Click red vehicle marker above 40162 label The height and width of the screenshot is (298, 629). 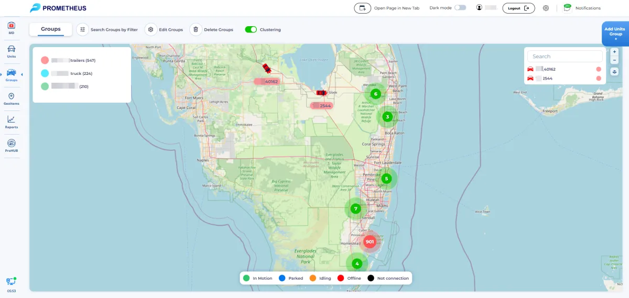point(267,68)
